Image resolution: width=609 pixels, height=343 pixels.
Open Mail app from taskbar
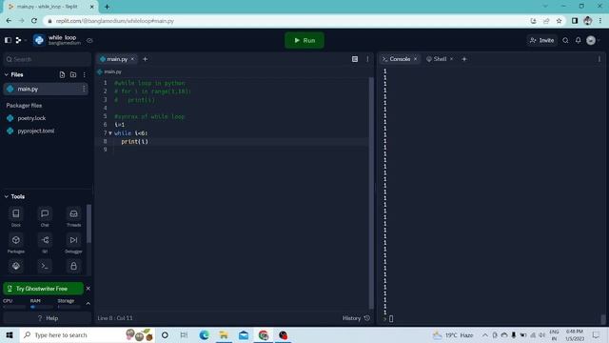click(x=244, y=334)
